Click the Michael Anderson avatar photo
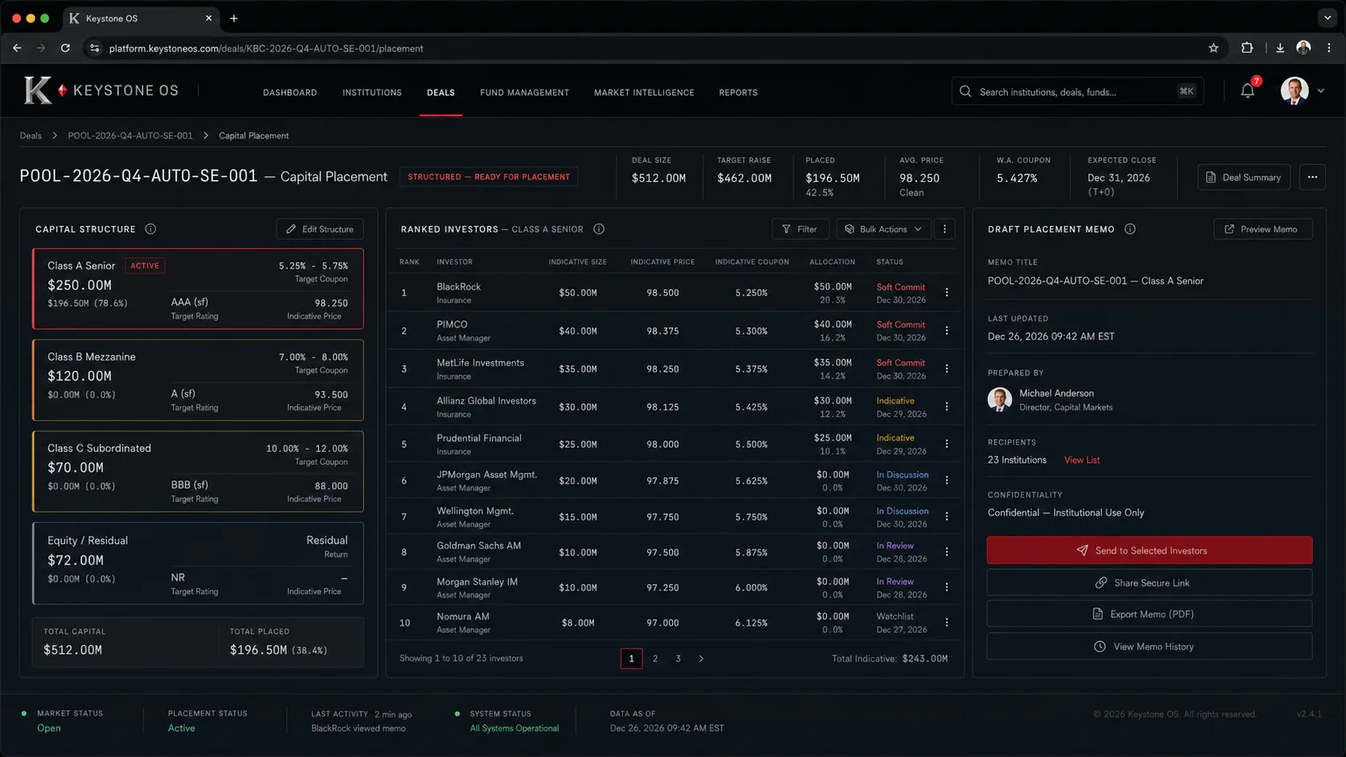Image resolution: width=1346 pixels, height=757 pixels. [1000, 400]
